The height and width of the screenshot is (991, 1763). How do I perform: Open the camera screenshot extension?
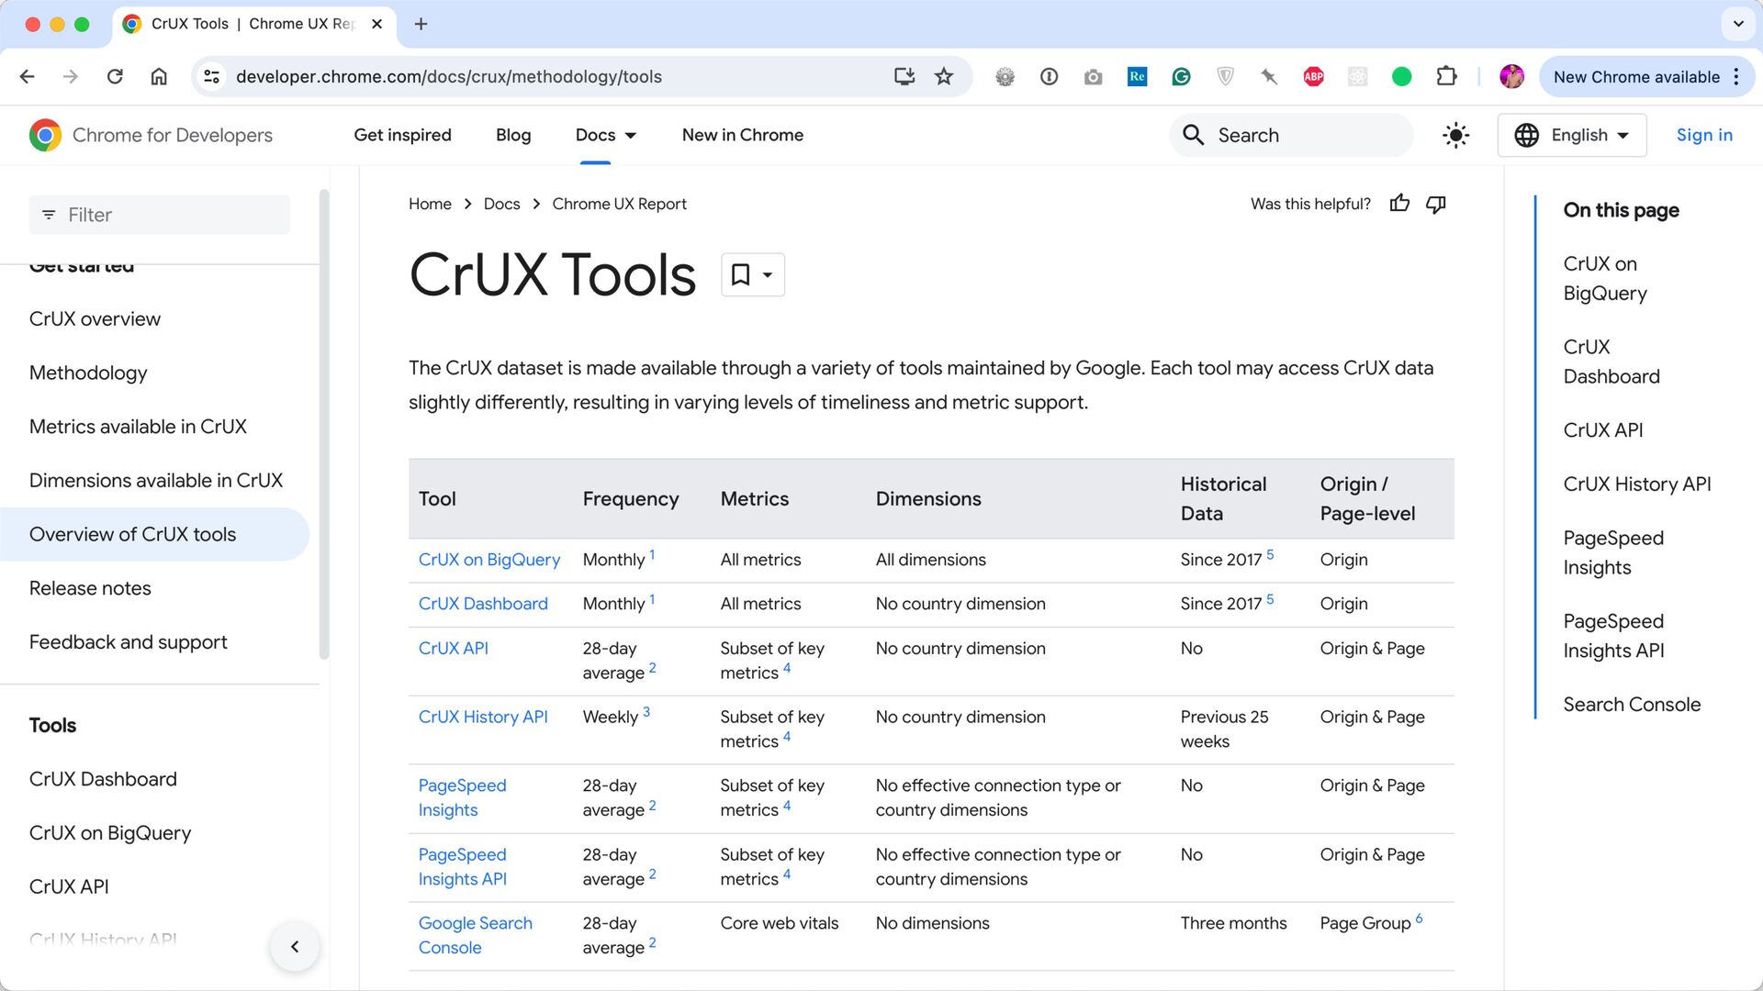(1093, 77)
